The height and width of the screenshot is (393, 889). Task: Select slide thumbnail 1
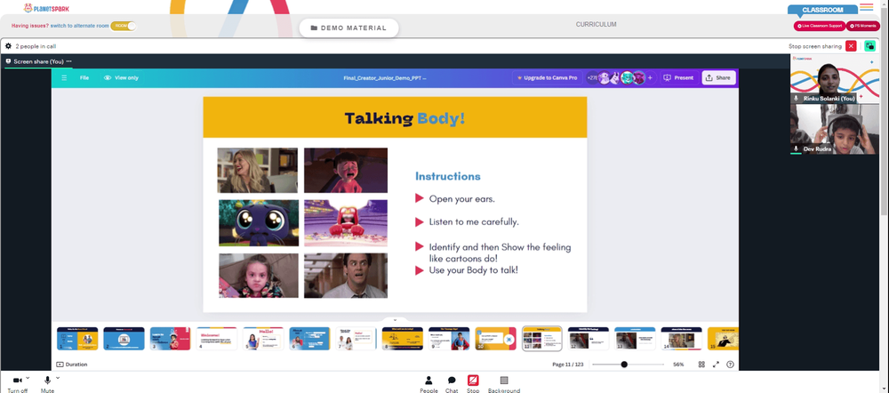[77, 339]
